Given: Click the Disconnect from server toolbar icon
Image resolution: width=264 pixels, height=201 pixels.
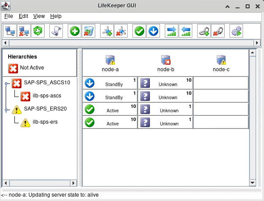Looking at the screenshot, I should tap(24, 31).
